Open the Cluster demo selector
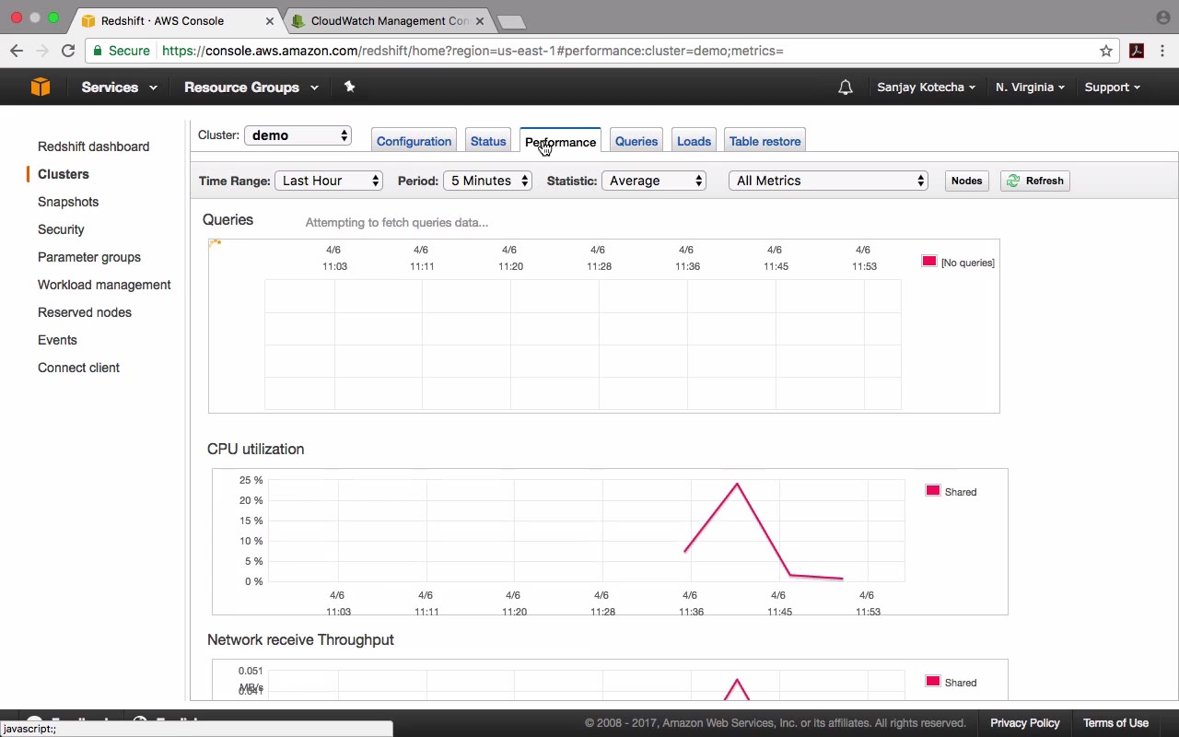 (298, 135)
